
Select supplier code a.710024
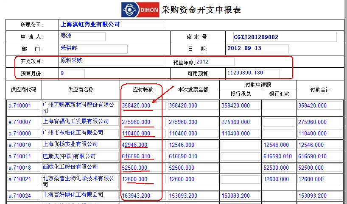click(x=24, y=196)
